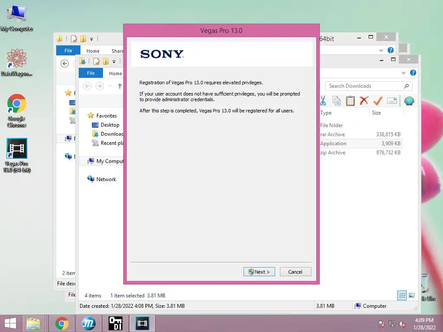Click the new folder icon in Downloads title bar

tap(106, 61)
